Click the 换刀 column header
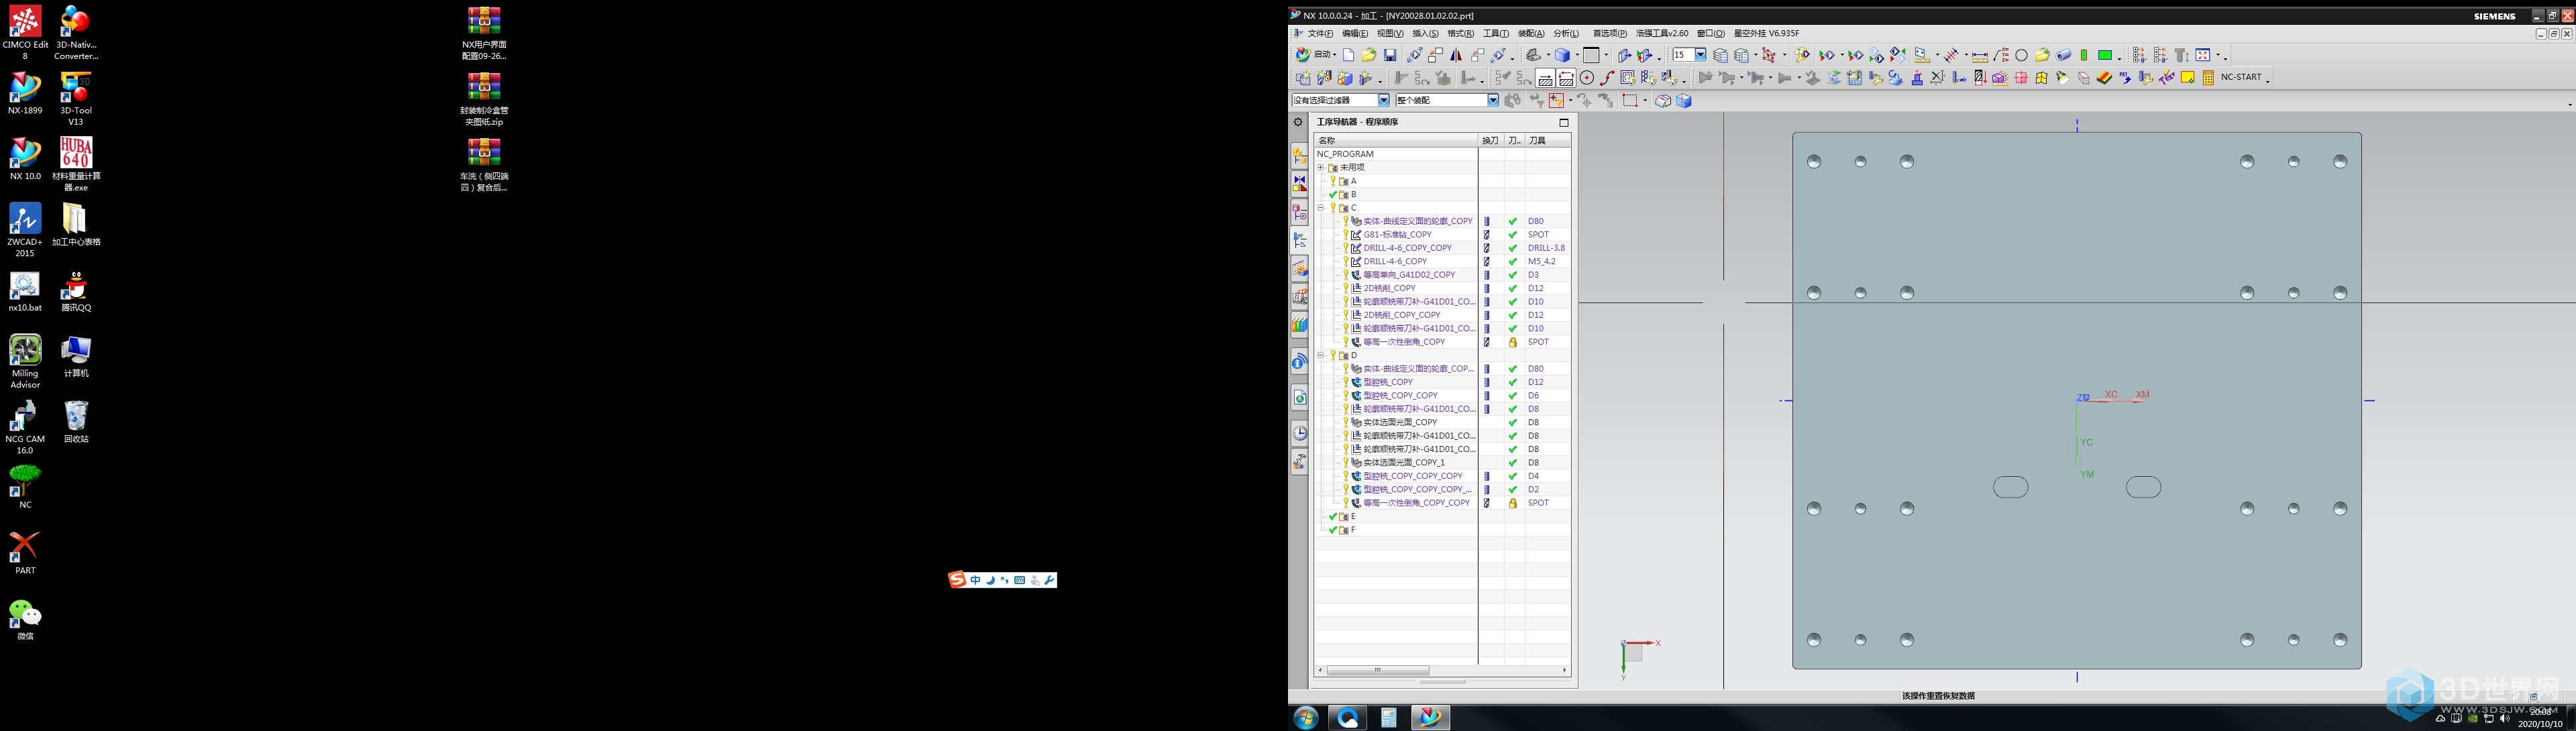The image size is (2576, 731). [1490, 141]
